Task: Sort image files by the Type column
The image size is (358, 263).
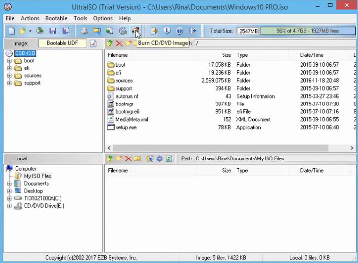Action: click(x=262, y=55)
